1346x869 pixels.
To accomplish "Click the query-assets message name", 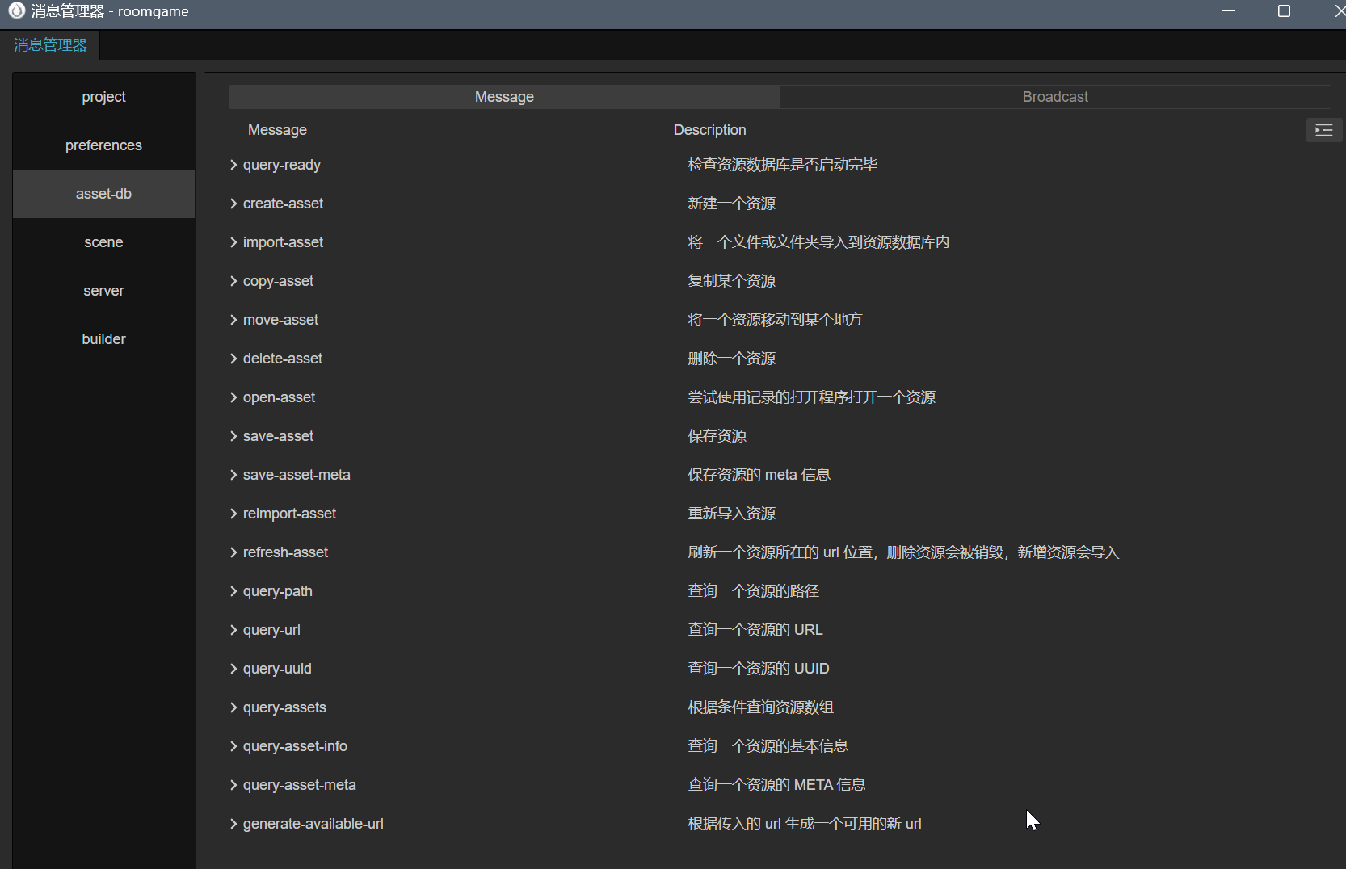I will 284,707.
